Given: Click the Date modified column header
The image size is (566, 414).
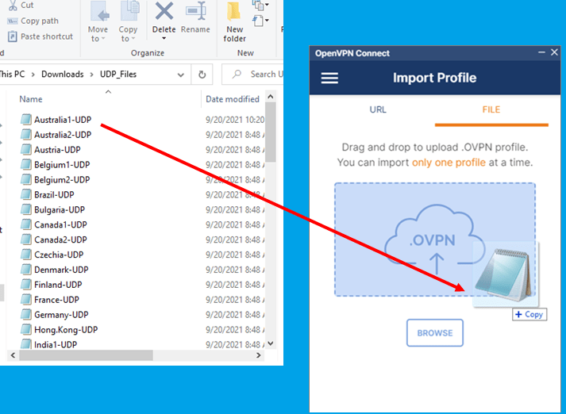Looking at the screenshot, I should click(233, 99).
